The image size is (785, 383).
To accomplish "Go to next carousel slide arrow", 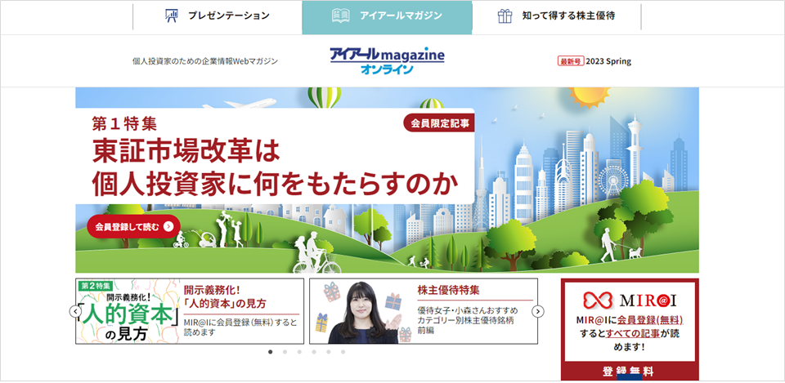I will click(x=538, y=311).
